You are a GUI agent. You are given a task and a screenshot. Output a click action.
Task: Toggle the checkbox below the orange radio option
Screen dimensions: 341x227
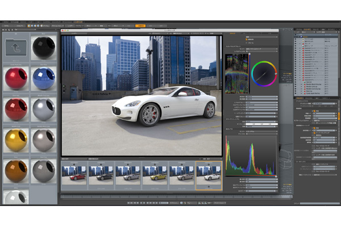[313, 122]
